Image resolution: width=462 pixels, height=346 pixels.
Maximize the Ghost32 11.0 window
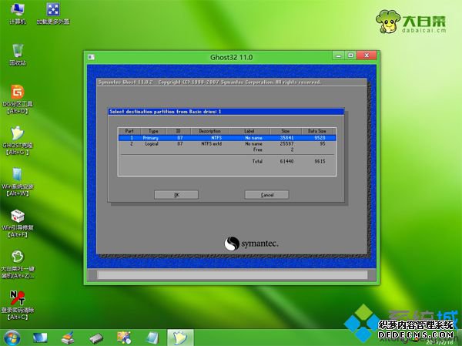tap(350, 55)
